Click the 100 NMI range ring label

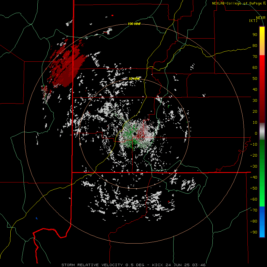(x=134, y=24)
